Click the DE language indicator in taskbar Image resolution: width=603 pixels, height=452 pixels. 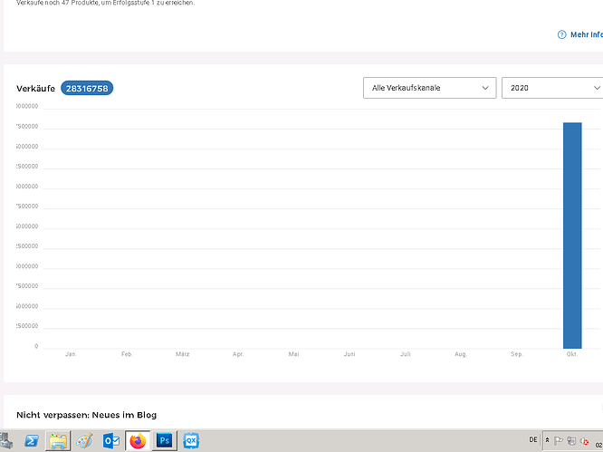click(x=533, y=439)
